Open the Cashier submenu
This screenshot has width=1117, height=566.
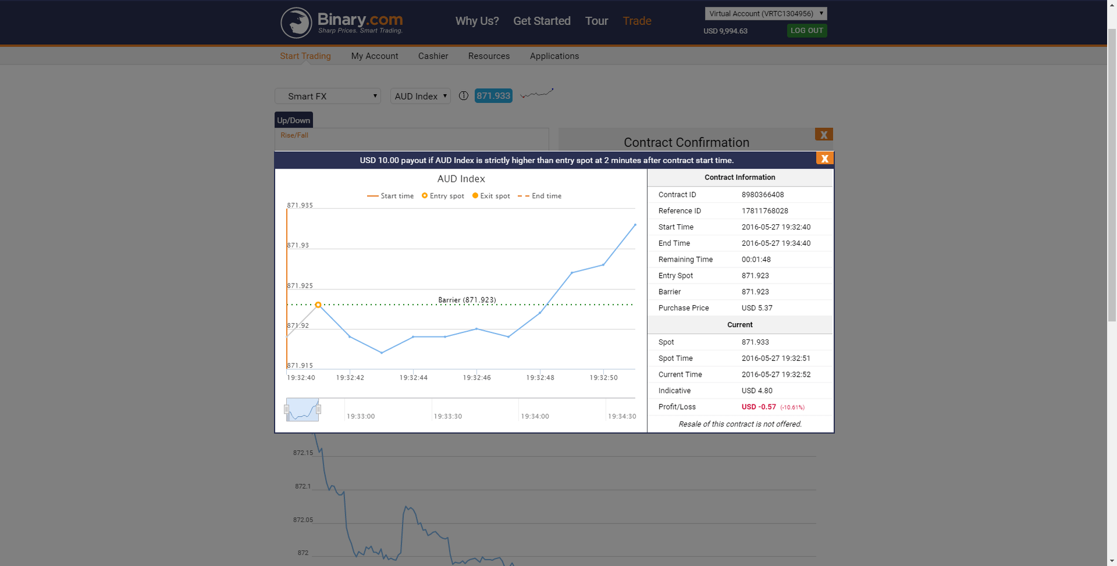[x=433, y=56]
